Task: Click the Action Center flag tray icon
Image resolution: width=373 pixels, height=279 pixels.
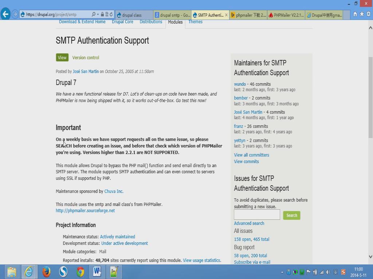Action: point(309,272)
